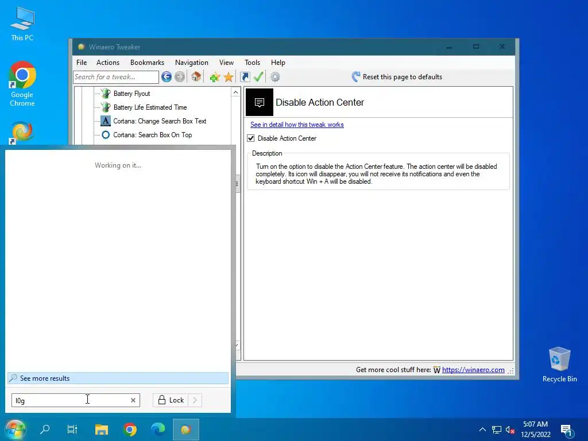Image resolution: width=588 pixels, height=441 pixels.
Task: Click the Lock button in Start menu
Action: pyautogui.click(x=171, y=400)
